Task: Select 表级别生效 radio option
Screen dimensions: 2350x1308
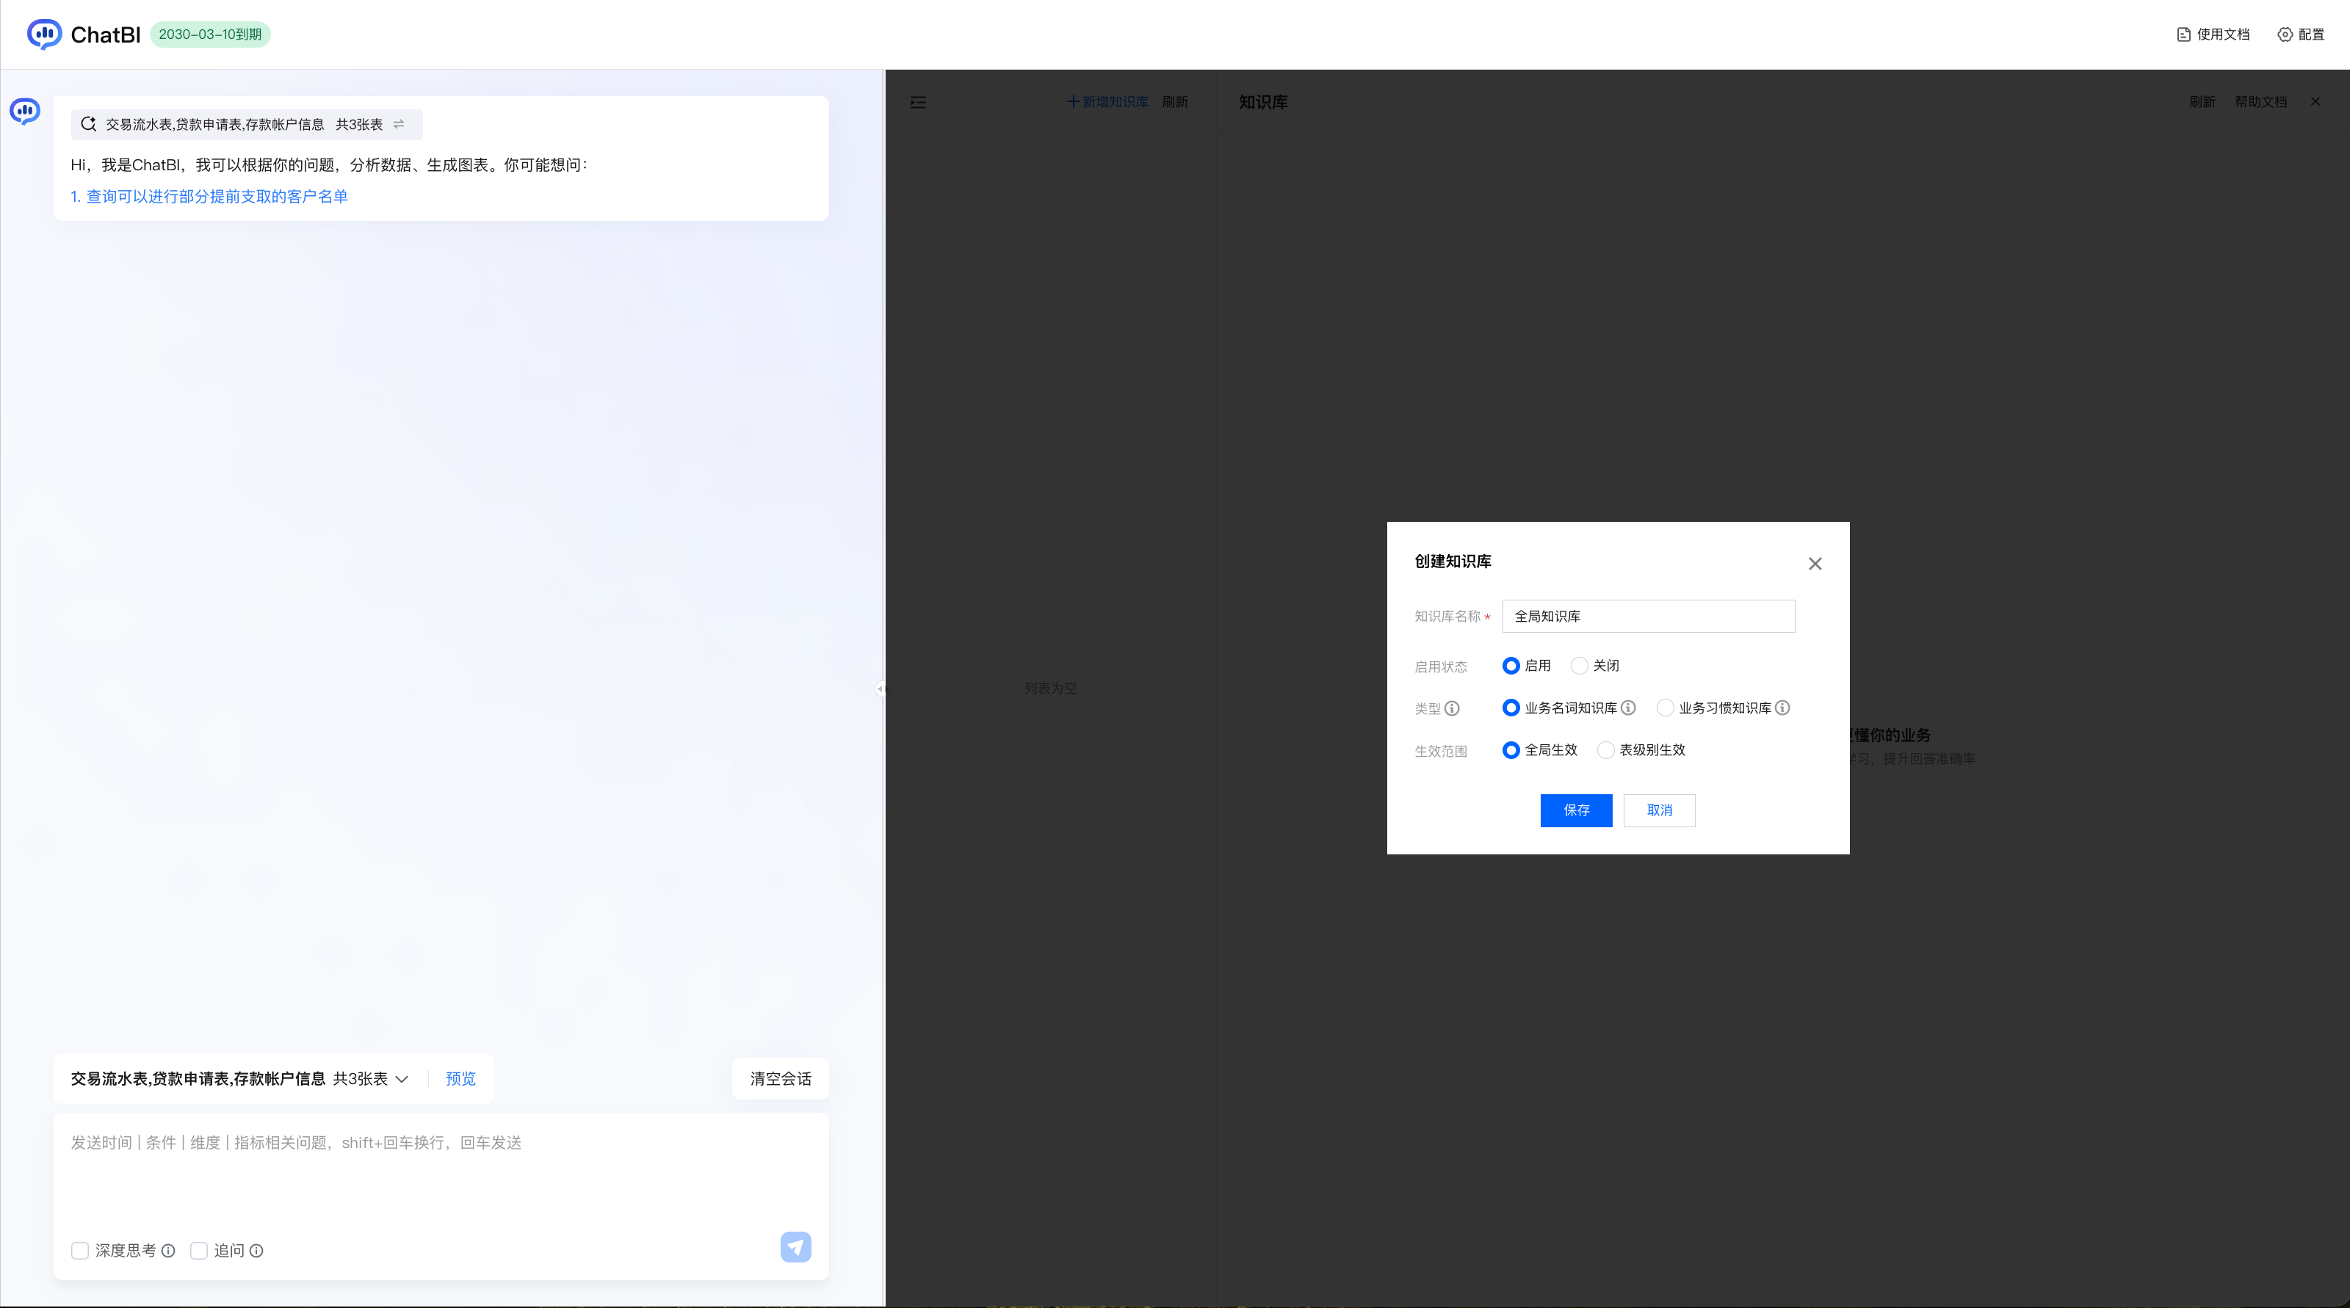Action: 1605,749
